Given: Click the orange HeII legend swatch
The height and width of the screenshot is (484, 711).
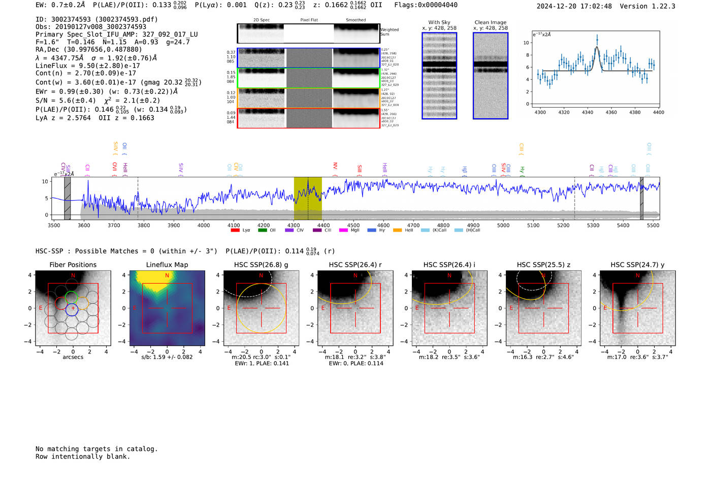Looking at the screenshot, I should click(398, 230).
